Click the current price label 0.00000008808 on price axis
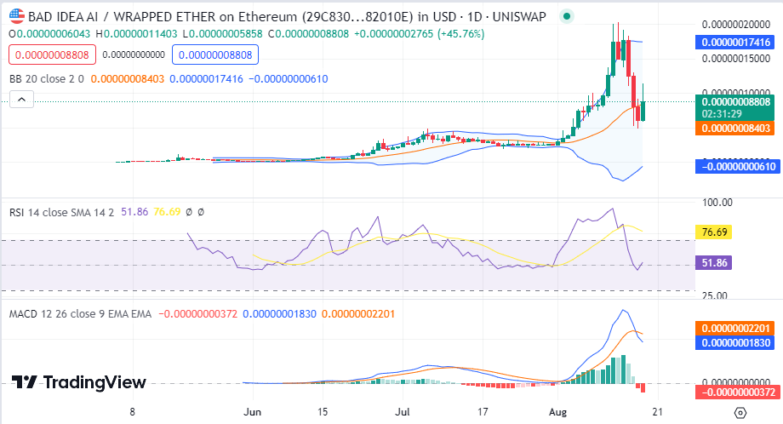This screenshot has width=783, height=424. tap(735, 102)
